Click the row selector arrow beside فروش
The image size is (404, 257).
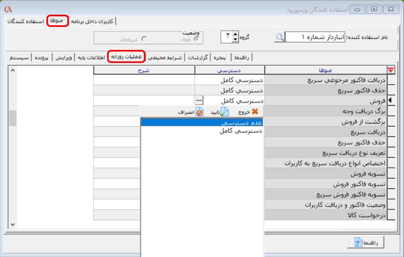tap(390, 101)
